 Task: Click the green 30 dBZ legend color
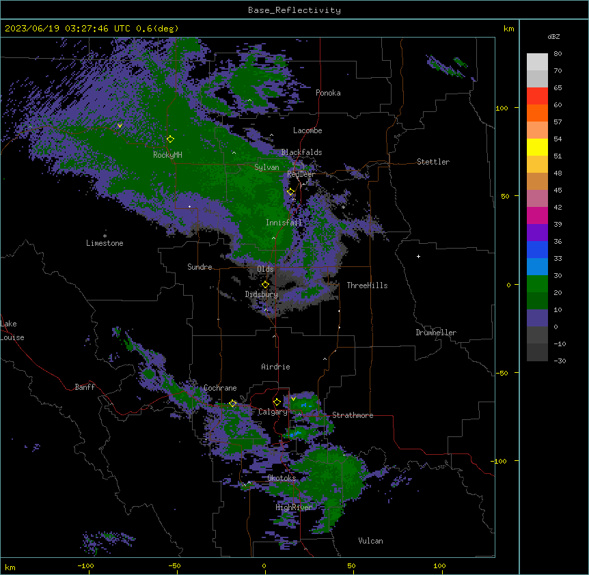[537, 284]
